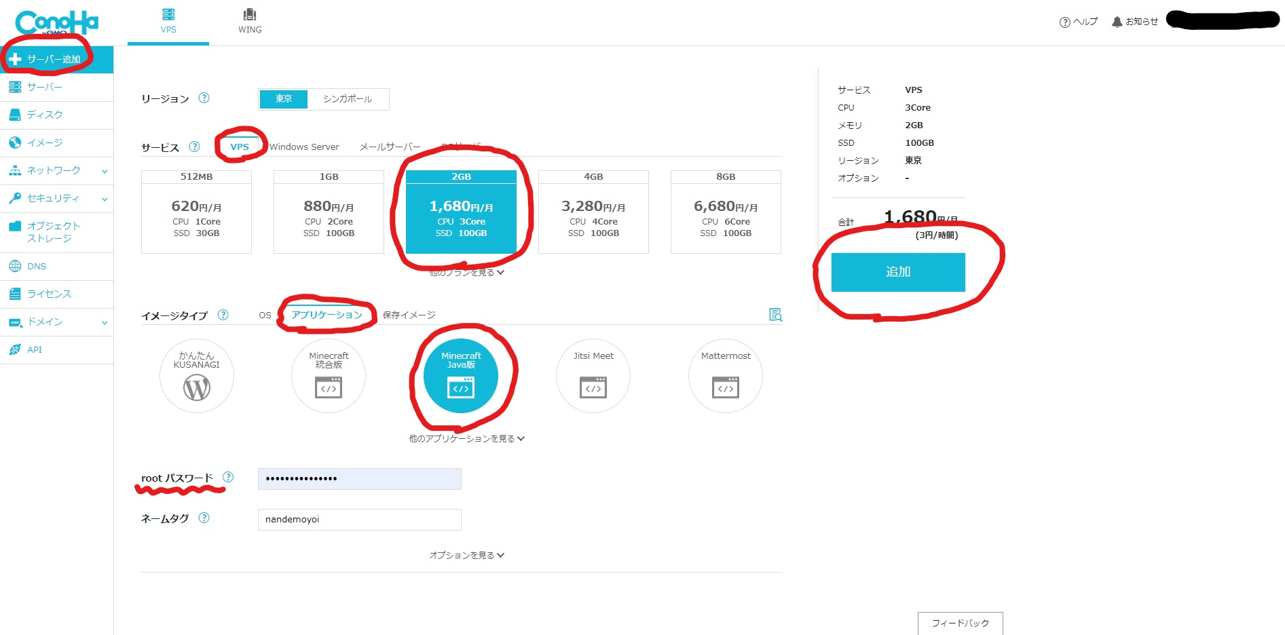Select Minecraft 統合版 application image
This screenshot has height=635, width=1285.
click(329, 376)
